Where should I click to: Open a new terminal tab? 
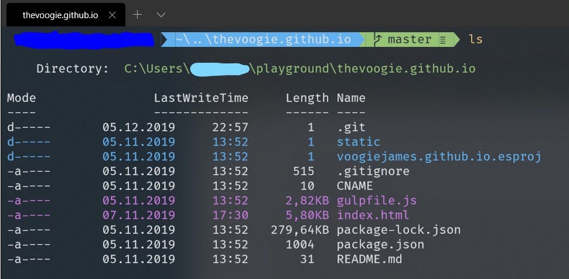pyautogui.click(x=137, y=15)
